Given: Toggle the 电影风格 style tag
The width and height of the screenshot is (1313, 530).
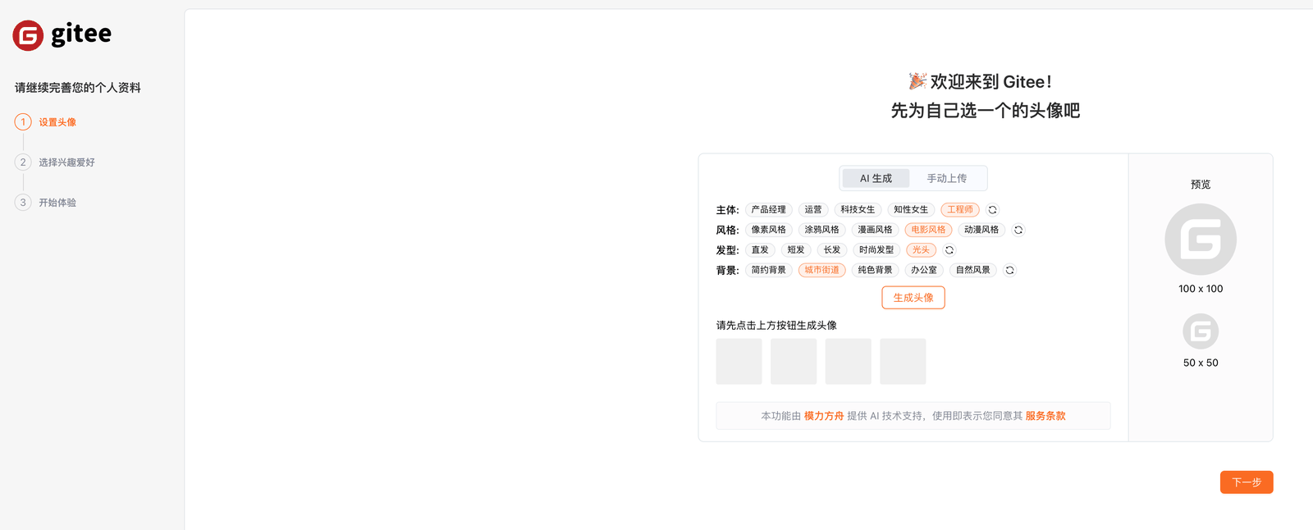Looking at the screenshot, I should (x=928, y=230).
